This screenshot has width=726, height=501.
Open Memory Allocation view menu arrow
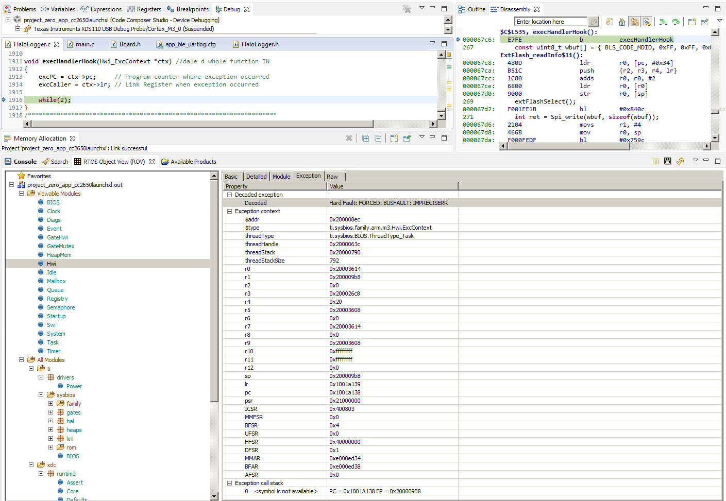(x=421, y=137)
